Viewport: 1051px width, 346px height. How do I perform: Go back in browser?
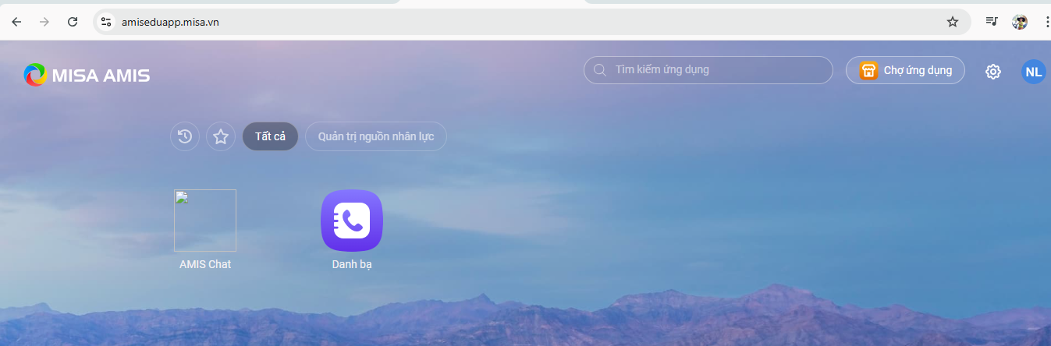coord(16,22)
